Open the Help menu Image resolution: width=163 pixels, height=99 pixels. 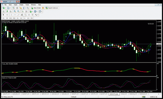click(x=39, y=5)
